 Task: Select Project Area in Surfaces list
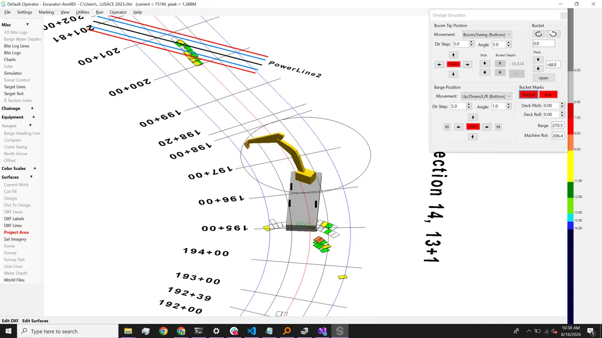(16, 232)
